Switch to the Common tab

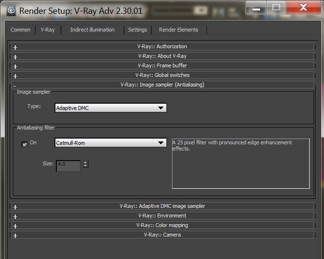coord(21,30)
